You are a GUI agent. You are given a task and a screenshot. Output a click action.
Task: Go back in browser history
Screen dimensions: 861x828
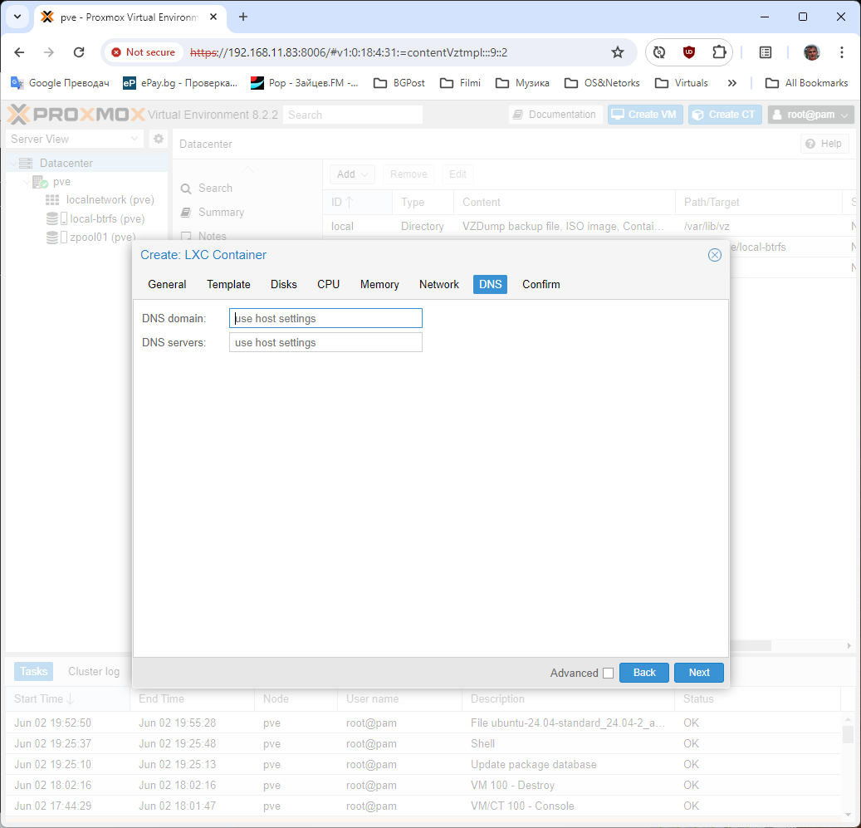click(x=19, y=52)
